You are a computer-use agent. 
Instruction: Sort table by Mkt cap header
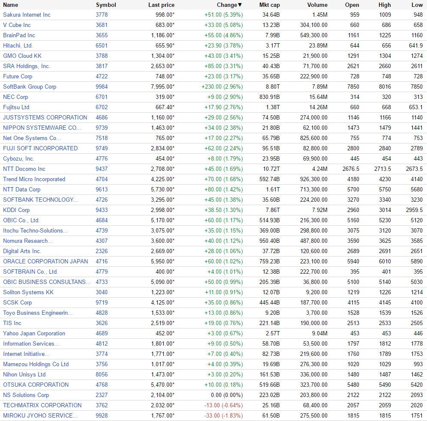pos(269,5)
